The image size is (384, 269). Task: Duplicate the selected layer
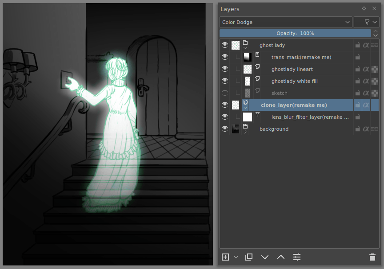click(249, 257)
